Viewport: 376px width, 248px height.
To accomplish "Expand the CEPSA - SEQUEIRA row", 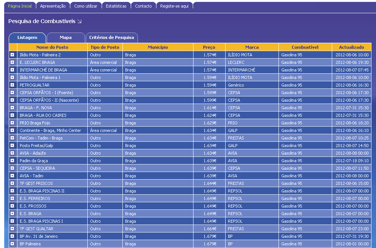I will 12,168.
